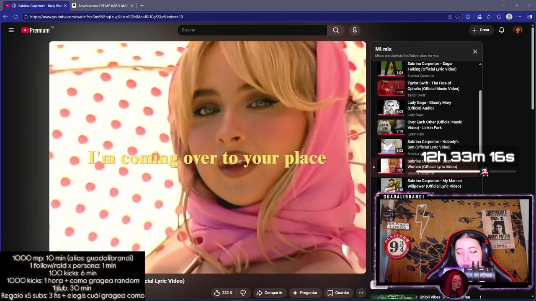Click the search magnifier button

coord(335,30)
